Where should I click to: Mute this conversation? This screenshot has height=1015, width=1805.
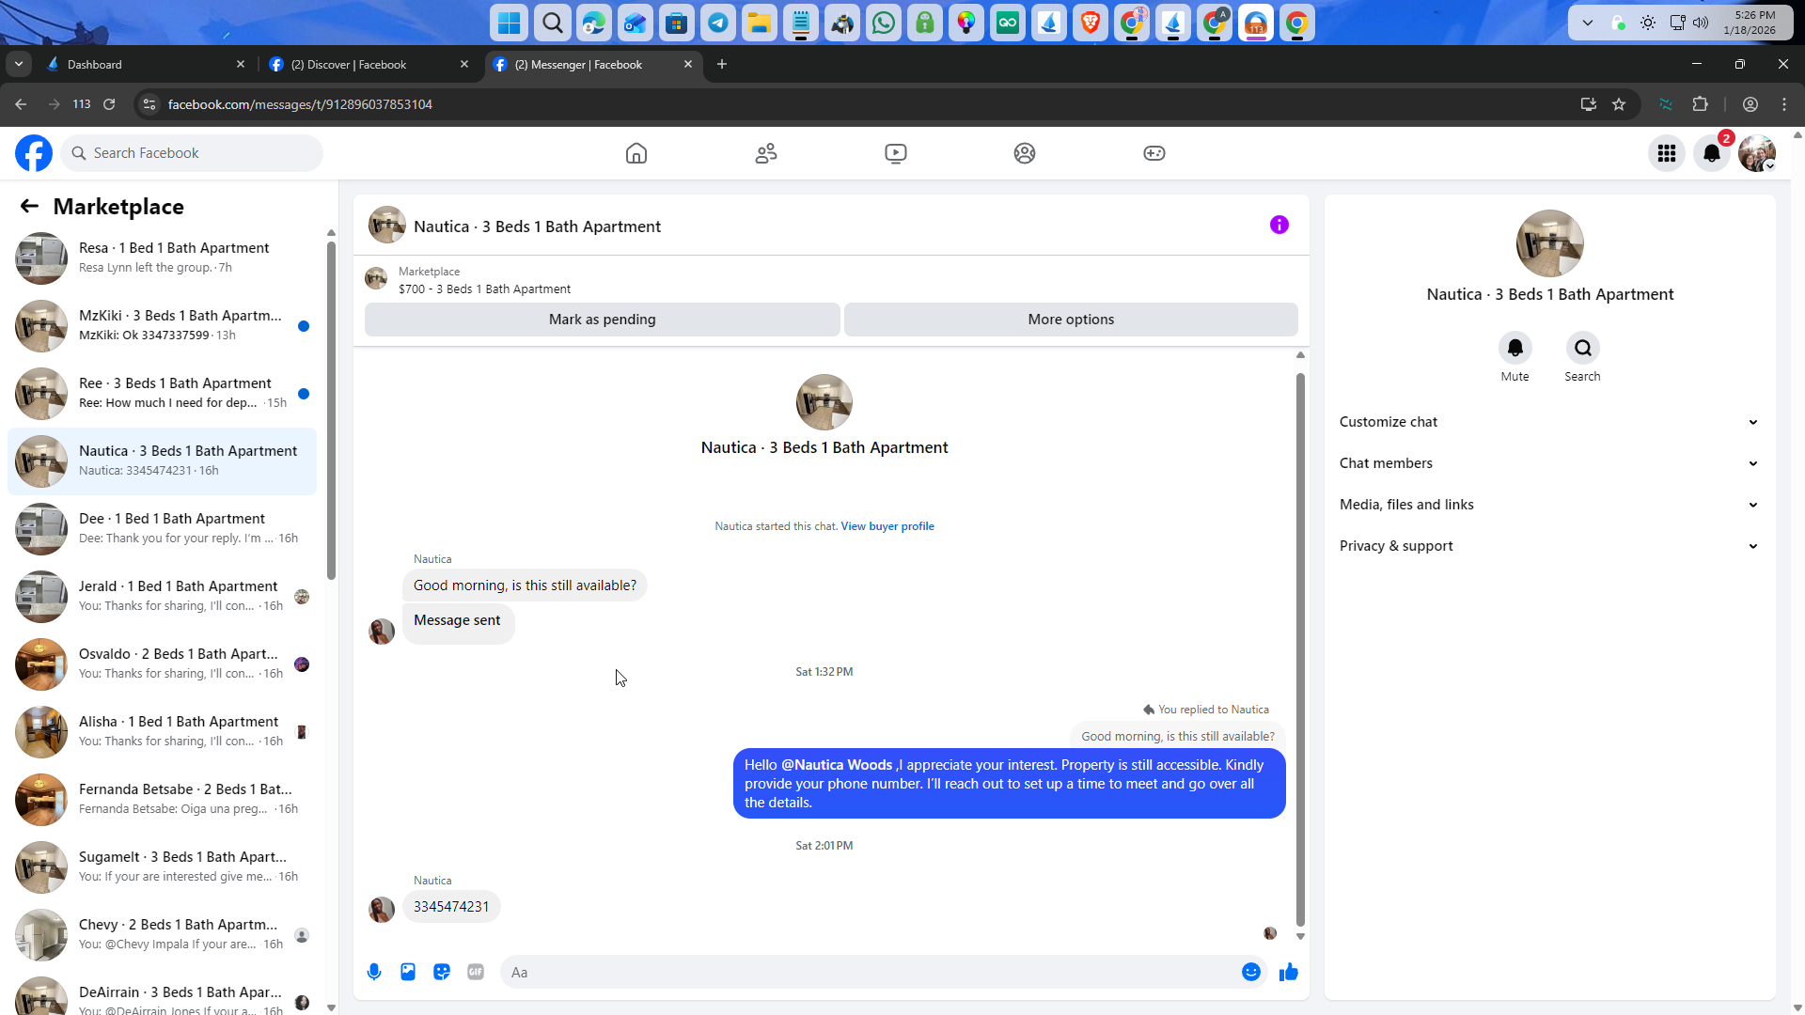pyautogui.click(x=1515, y=349)
